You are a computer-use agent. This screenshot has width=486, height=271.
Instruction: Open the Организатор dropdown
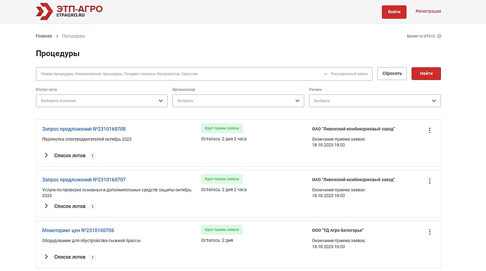(238, 101)
